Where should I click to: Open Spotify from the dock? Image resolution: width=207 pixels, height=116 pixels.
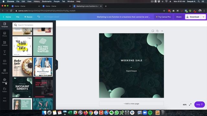150,112
